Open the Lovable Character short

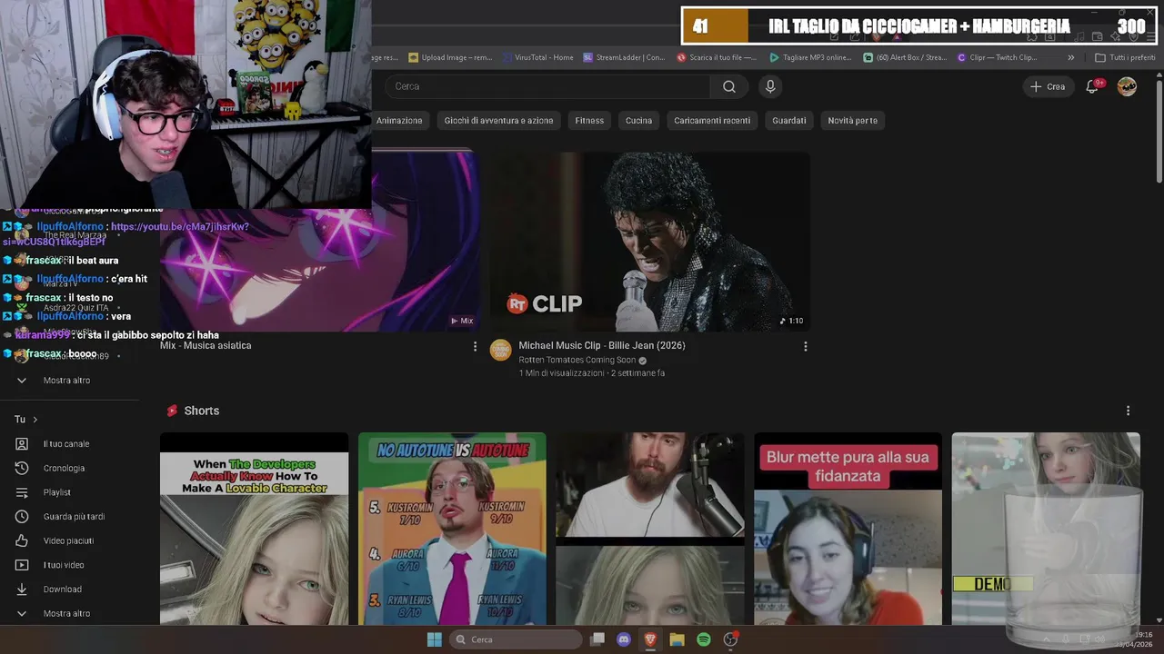(254, 529)
